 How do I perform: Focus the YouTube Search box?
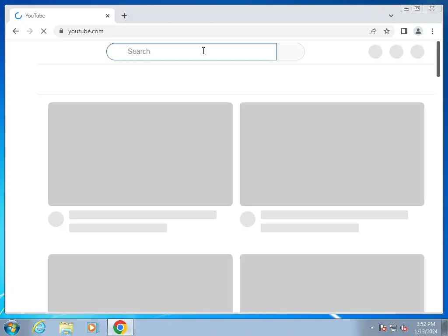192,52
